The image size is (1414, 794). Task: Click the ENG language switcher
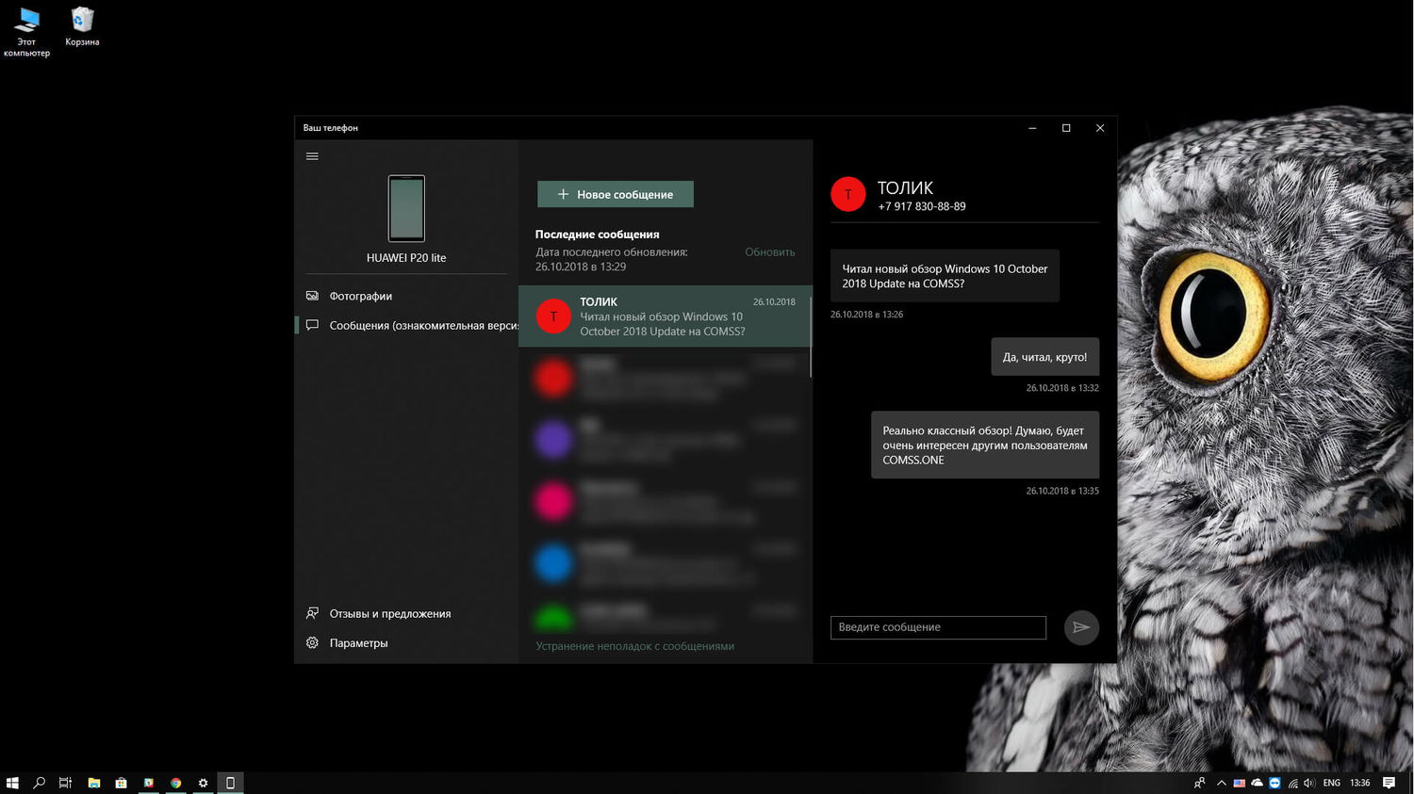click(1331, 783)
